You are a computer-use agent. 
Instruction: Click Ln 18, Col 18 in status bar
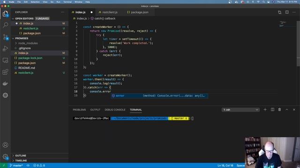pos(225,165)
